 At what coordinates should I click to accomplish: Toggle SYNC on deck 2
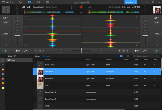pyautogui.click(x=157, y=22)
